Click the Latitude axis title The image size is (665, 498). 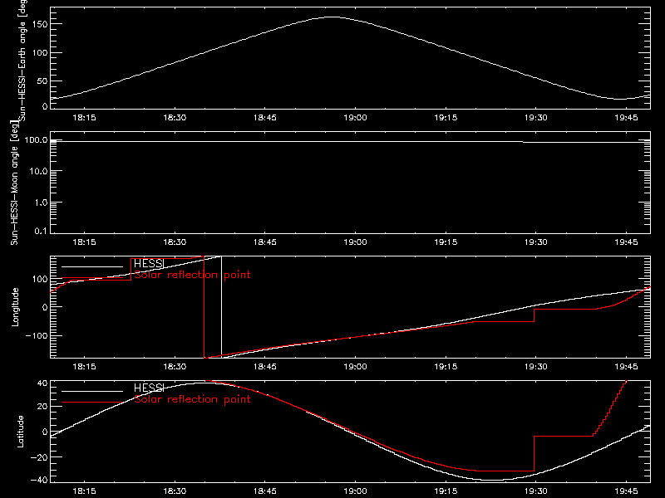[x=20, y=432]
